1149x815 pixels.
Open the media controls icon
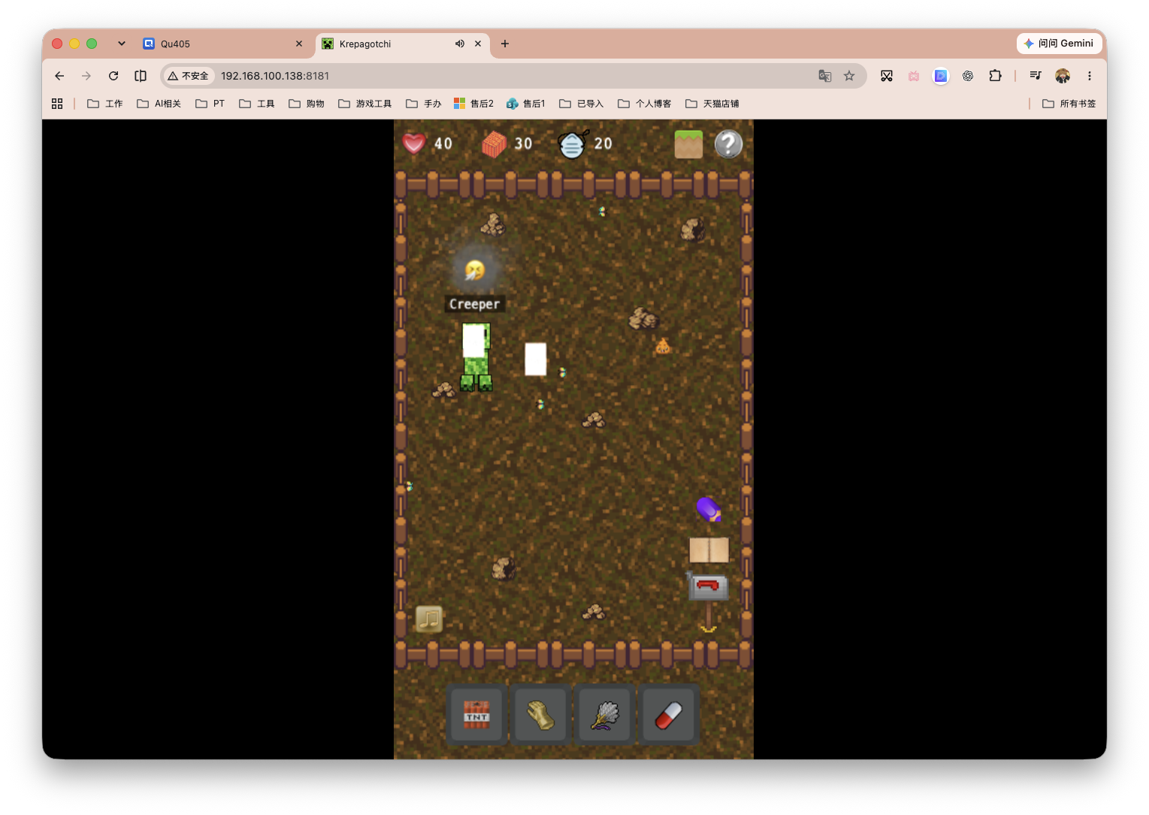point(1036,76)
